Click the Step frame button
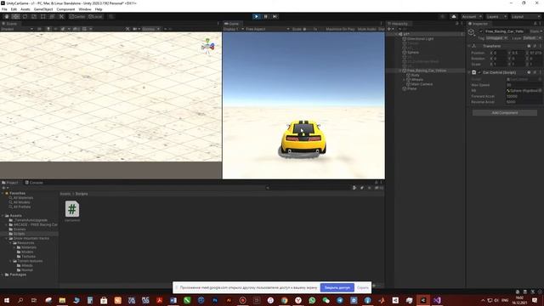This screenshot has width=544, height=306. coord(275,16)
